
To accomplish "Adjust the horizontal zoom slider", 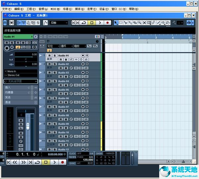I will tap(183, 161).
